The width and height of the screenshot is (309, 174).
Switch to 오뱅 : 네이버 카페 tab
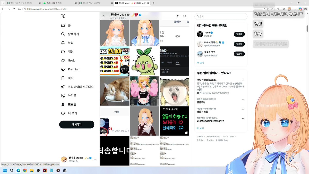60,3
